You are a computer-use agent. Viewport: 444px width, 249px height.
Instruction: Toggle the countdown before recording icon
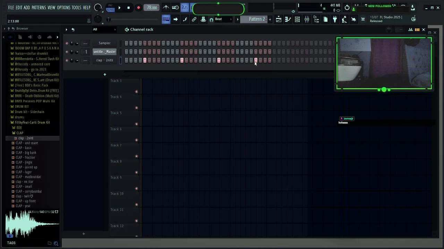pos(185,8)
